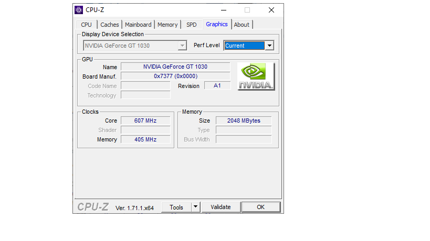The width and height of the screenshot is (430, 241).
Task: Click the empty memory Type field
Action: (x=244, y=130)
